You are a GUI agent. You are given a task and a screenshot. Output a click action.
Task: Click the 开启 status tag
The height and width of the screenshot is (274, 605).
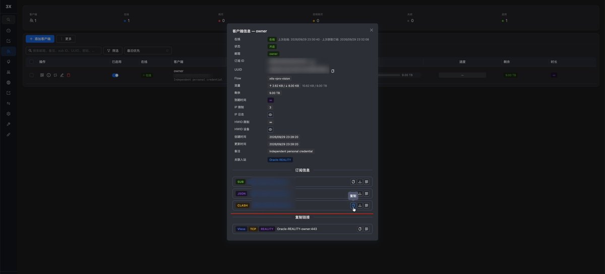point(272,46)
